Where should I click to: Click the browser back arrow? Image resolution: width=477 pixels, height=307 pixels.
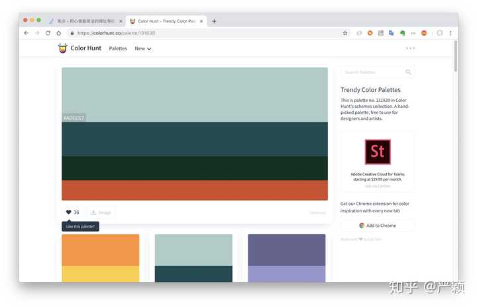pyautogui.click(x=26, y=33)
